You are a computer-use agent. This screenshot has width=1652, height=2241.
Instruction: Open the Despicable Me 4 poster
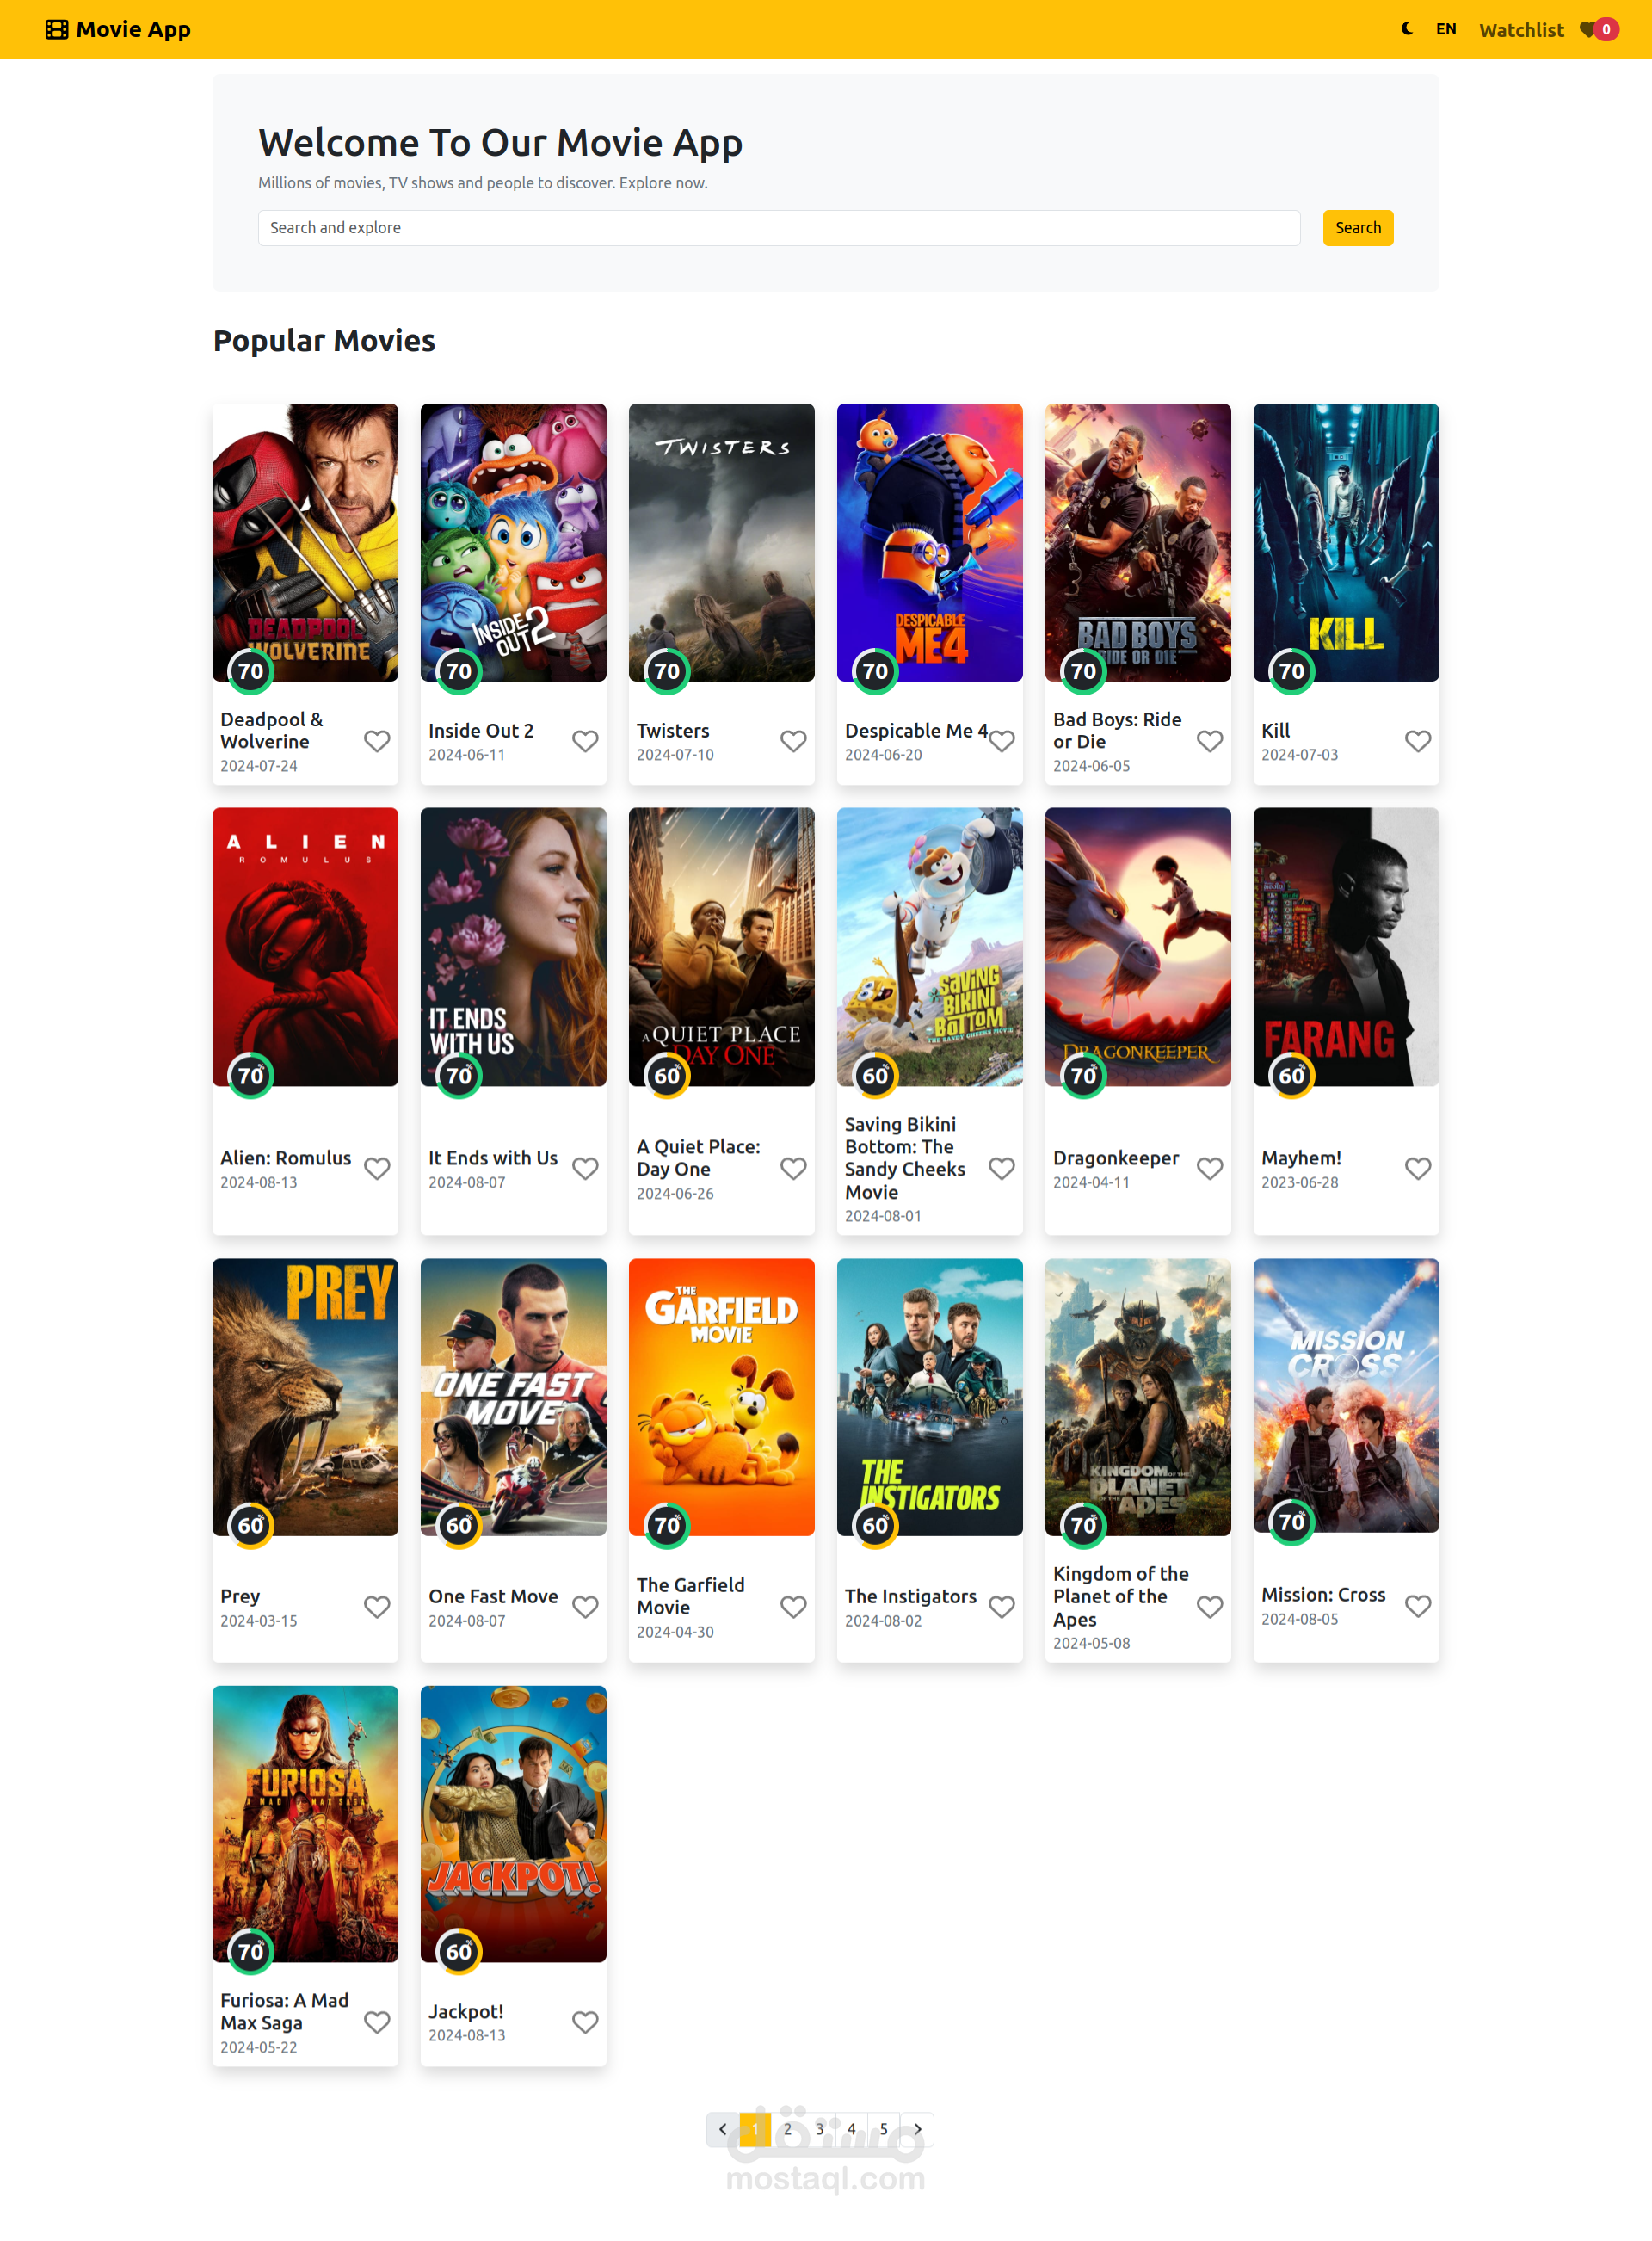930,543
